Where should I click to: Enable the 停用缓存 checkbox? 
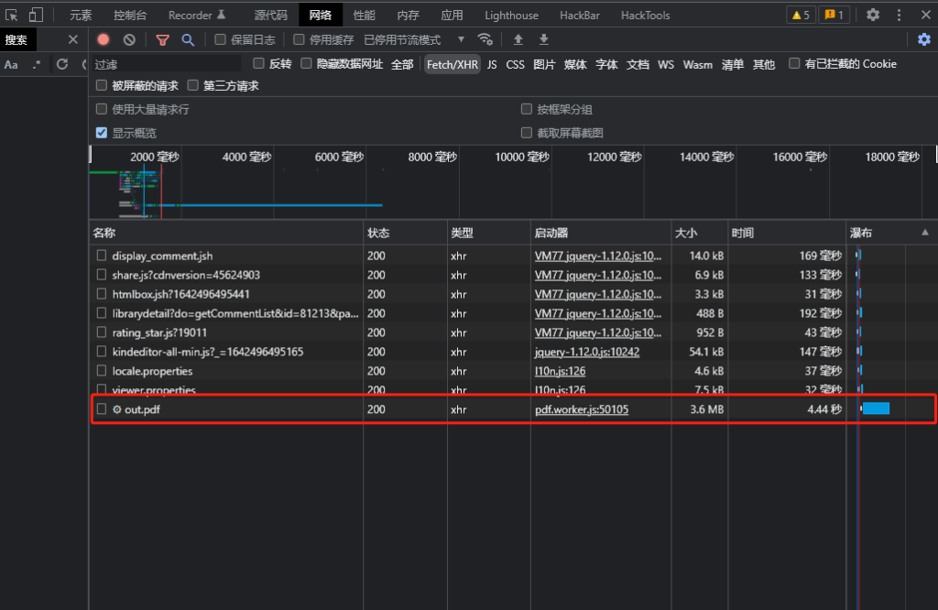300,39
